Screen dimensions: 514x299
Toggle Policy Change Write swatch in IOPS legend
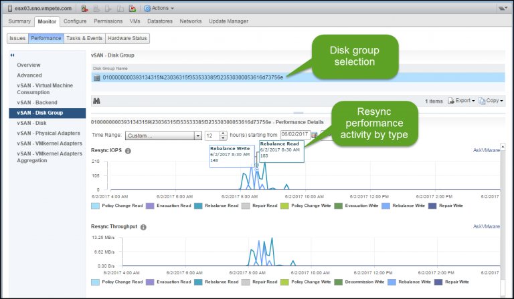(x=284, y=206)
